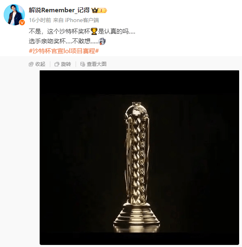Click the trophy's stepped golden base

coord(137,217)
